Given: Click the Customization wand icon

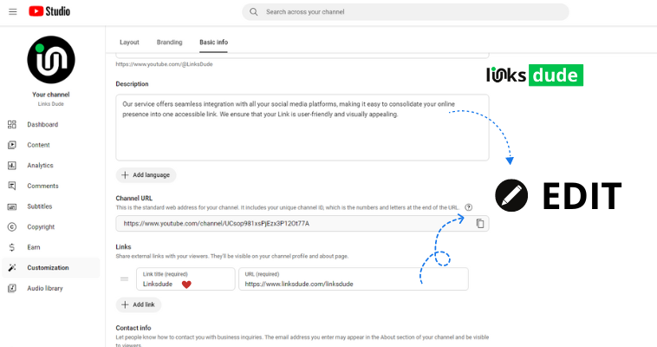Looking at the screenshot, I should click(x=12, y=268).
